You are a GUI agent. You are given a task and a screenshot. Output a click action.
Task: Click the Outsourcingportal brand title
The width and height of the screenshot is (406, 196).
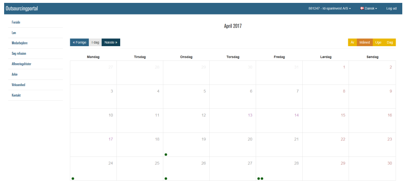pos(22,9)
